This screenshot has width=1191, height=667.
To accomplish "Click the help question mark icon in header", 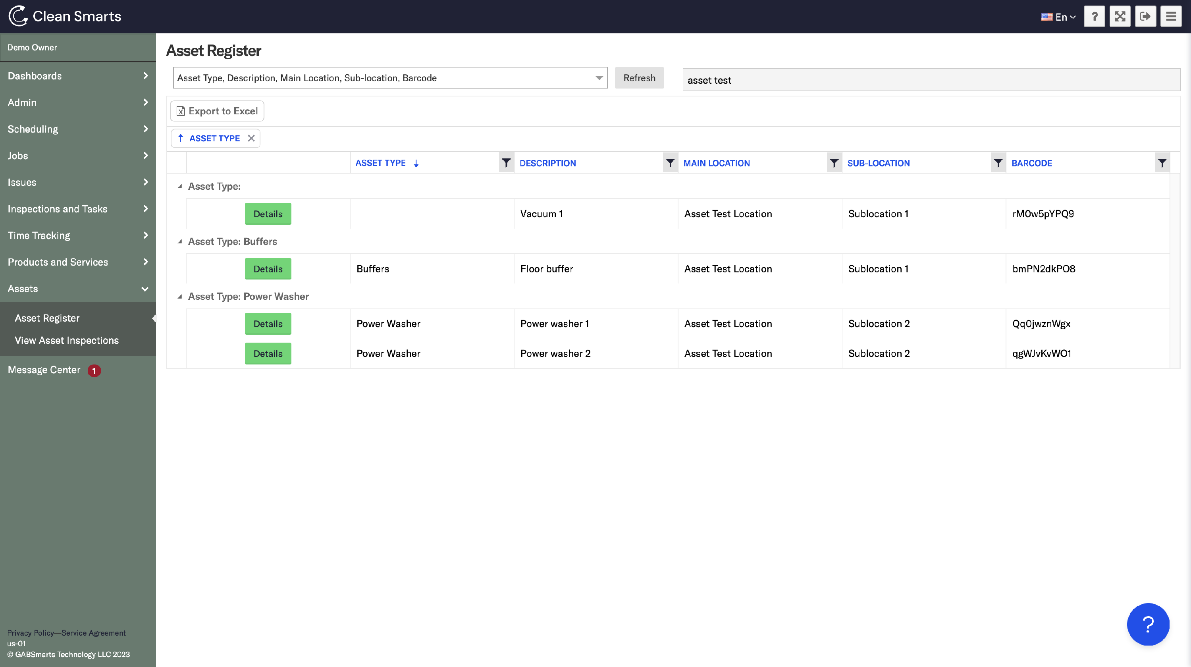I will (x=1094, y=17).
